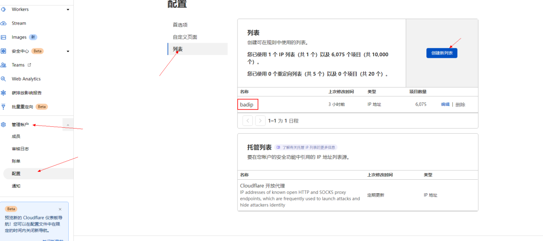Go to next page of lists

coord(260,120)
